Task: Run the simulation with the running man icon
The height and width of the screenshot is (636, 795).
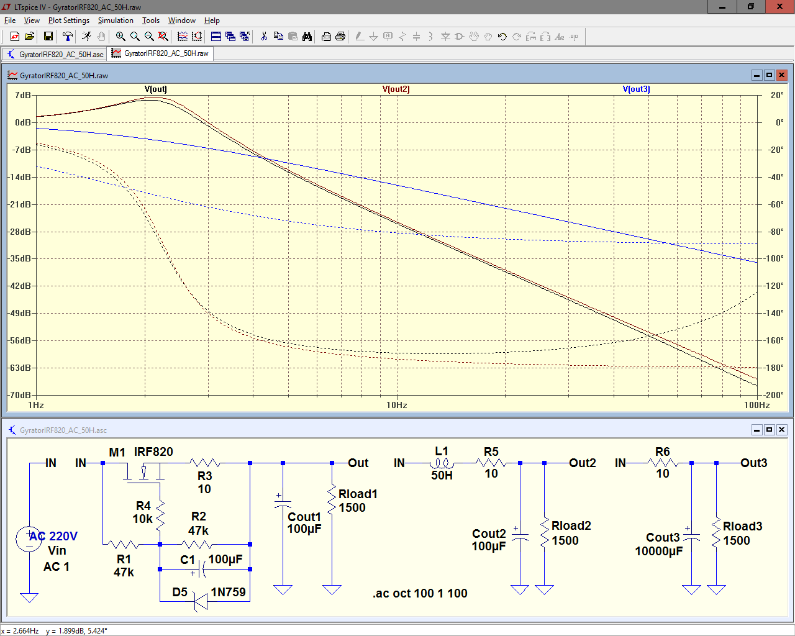Action: click(x=86, y=37)
